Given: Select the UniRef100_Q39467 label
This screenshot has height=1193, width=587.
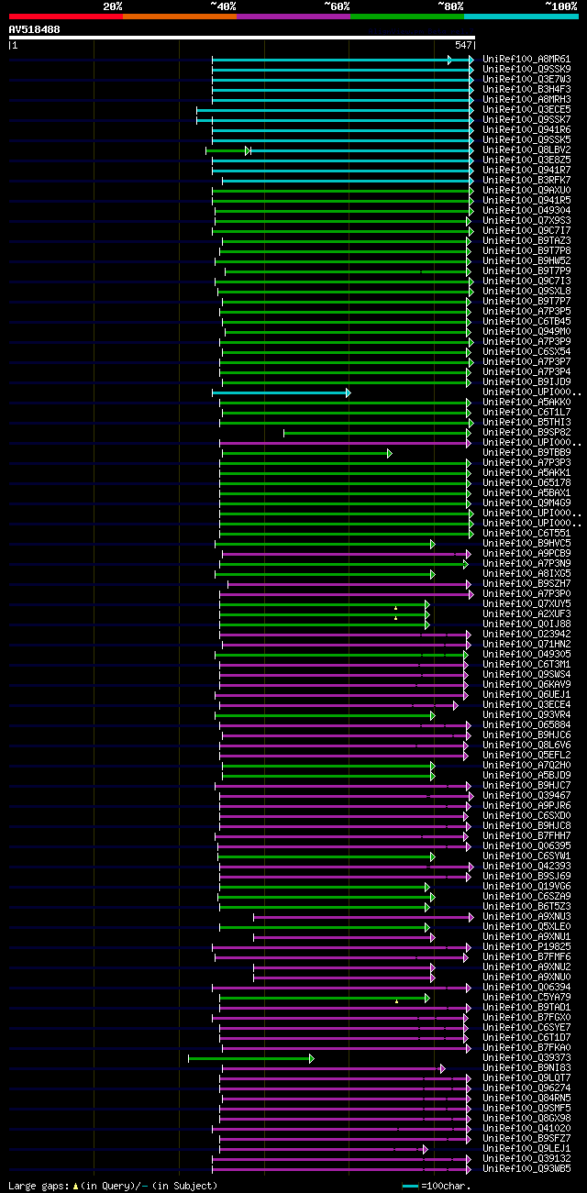Looking at the screenshot, I should 527,796.
